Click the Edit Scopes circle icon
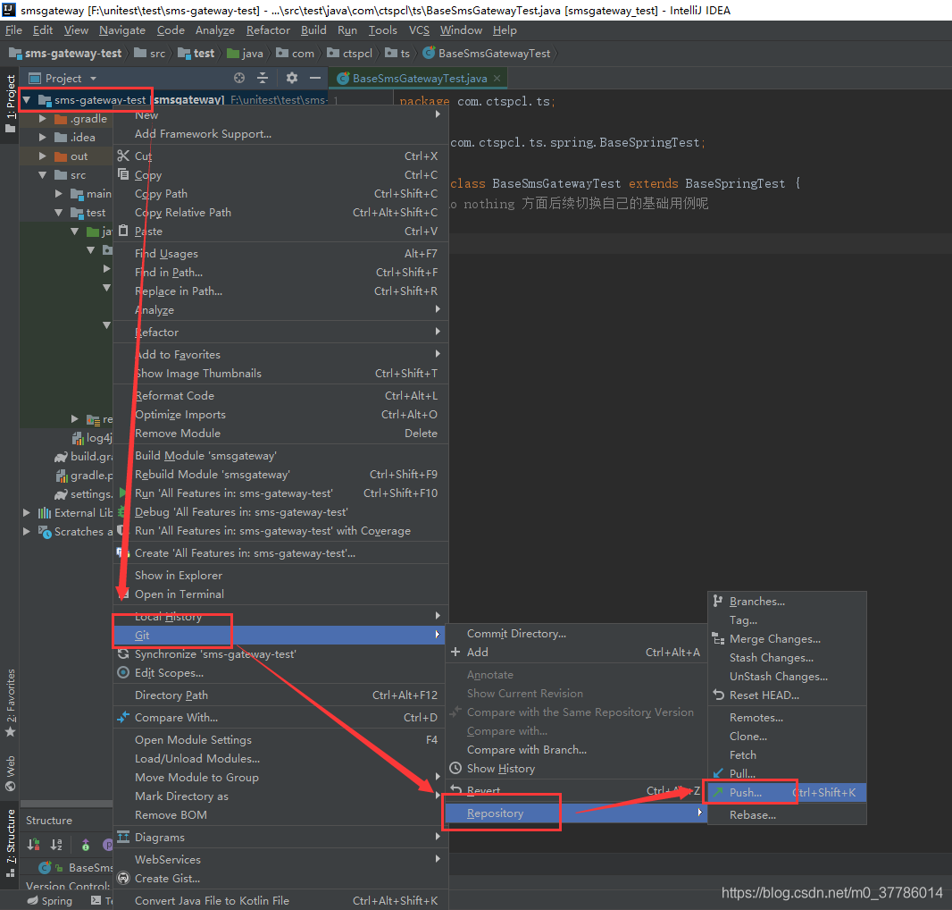 [123, 672]
